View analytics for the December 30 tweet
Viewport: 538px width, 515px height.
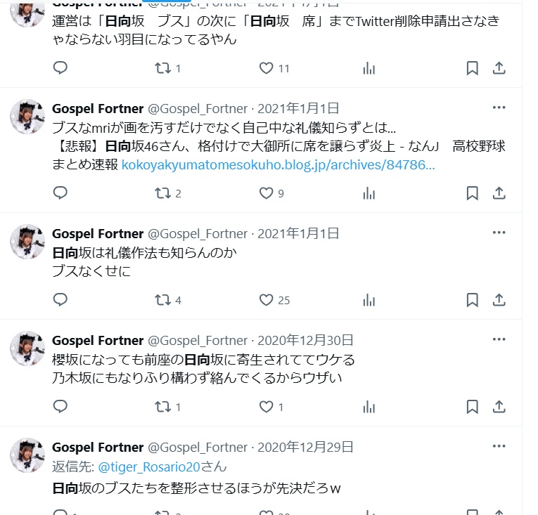tap(369, 407)
